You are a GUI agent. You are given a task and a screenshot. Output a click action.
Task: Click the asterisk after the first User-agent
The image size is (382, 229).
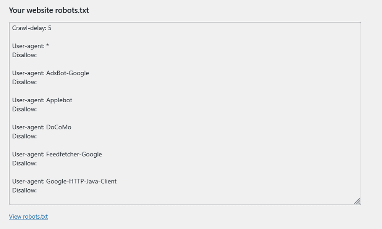[x=47, y=46]
